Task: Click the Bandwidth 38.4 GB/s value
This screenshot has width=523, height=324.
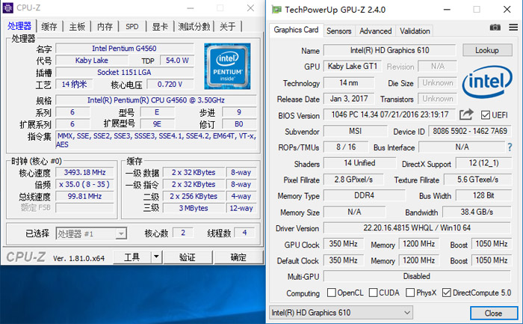Action: pyautogui.click(x=477, y=212)
